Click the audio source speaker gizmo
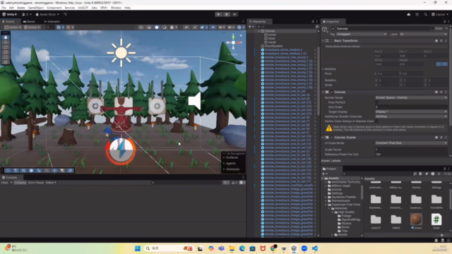 [x=194, y=101]
